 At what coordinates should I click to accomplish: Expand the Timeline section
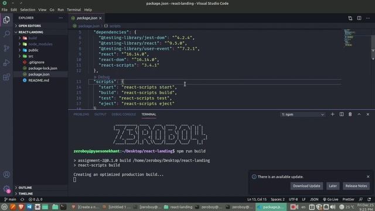[x=40, y=193]
